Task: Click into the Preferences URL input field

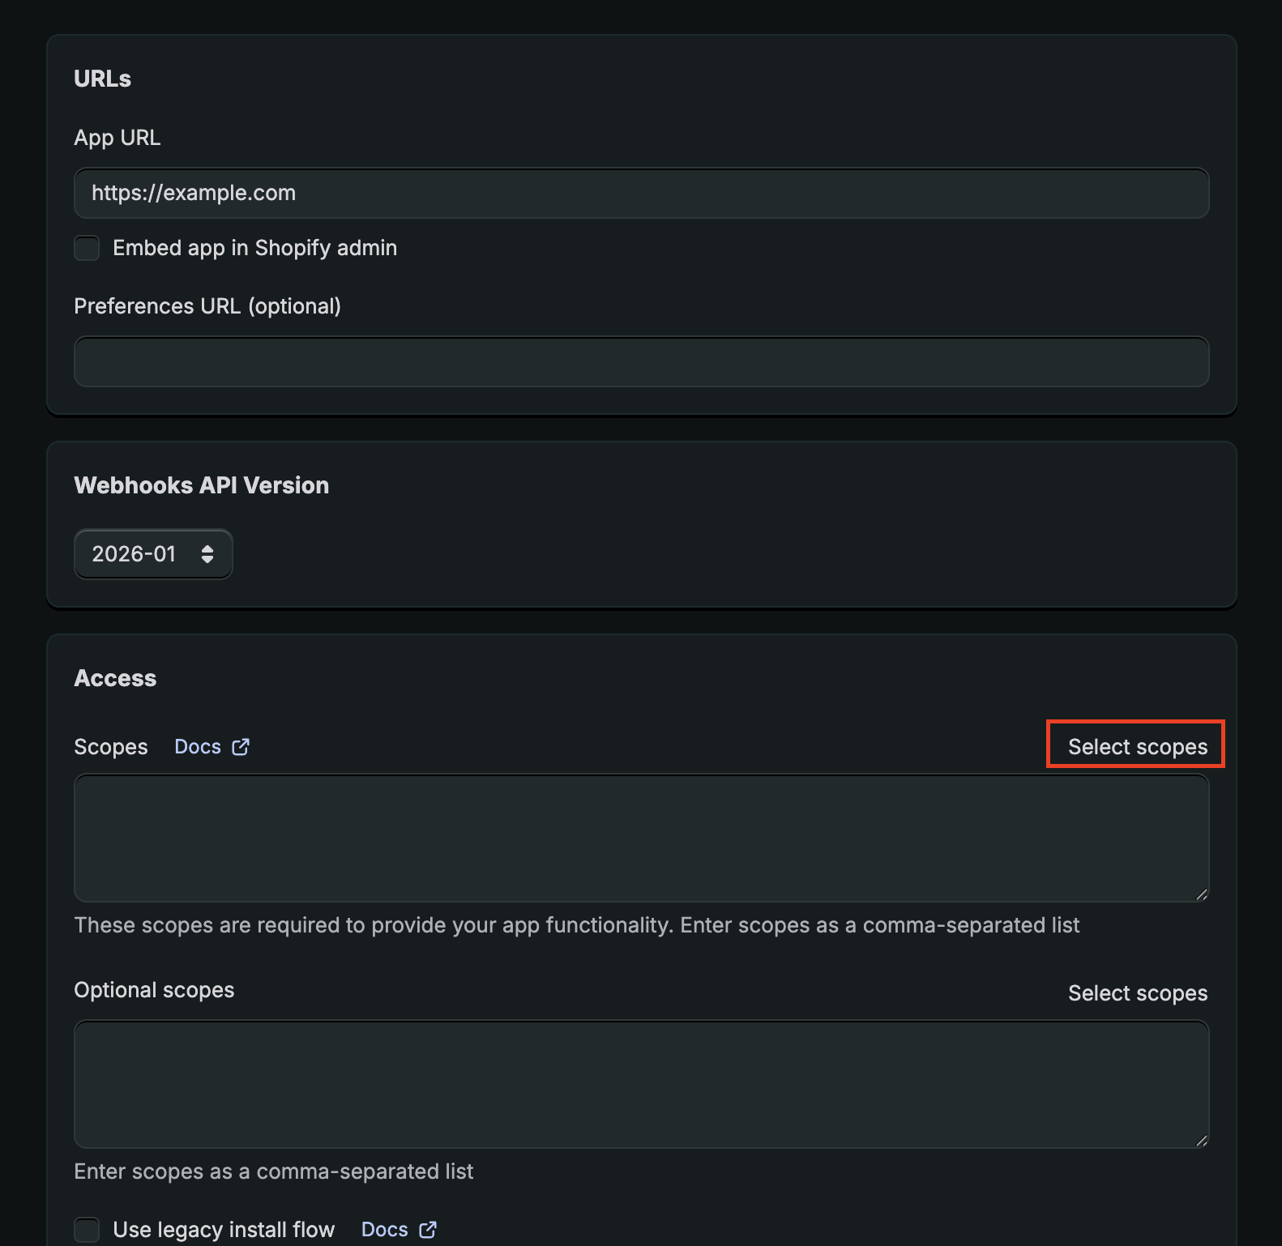Action: pyautogui.click(x=641, y=361)
